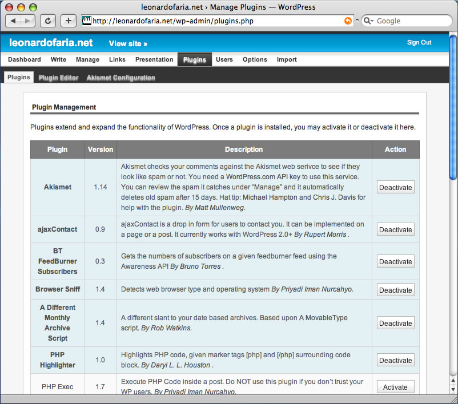Go back with the browser back arrow

[x=13, y=21]
